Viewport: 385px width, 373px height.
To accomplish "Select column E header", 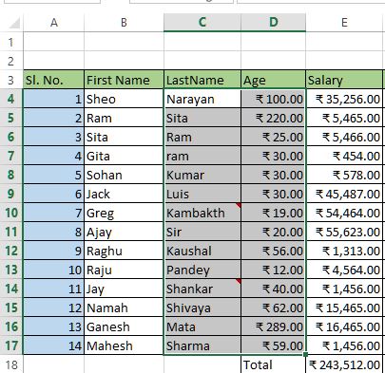I will click(x=344, y=23).
